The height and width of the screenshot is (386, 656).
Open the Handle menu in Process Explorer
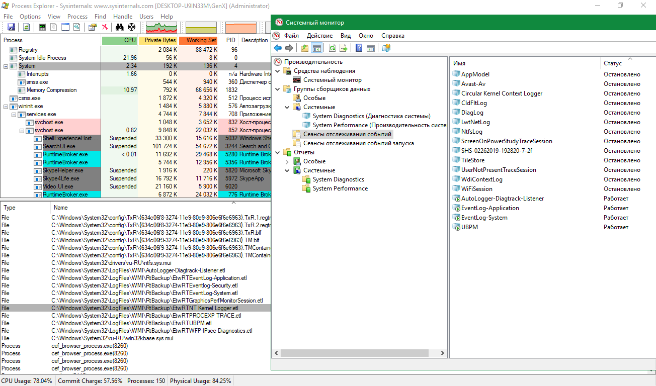coord(123,17)
